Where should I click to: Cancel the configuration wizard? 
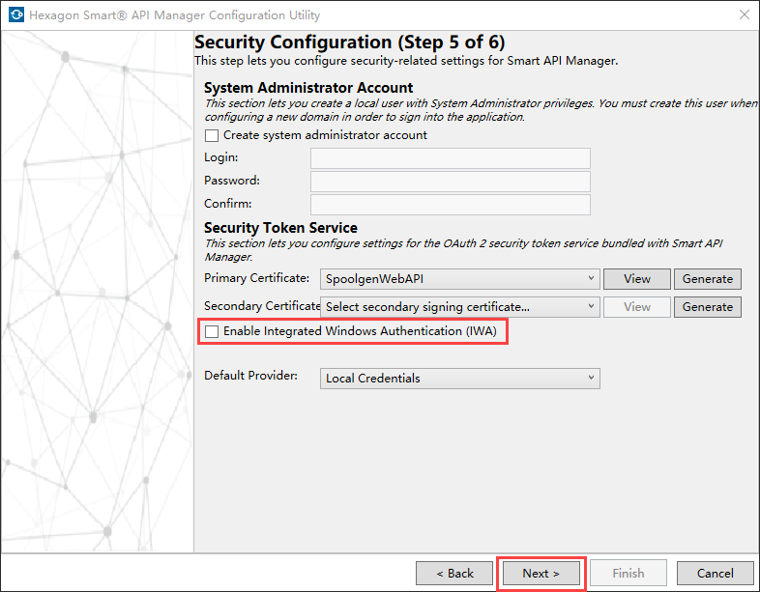tap(715, 573)
